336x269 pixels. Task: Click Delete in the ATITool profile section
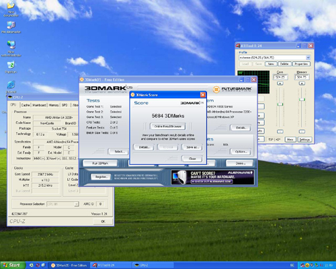pyautogui.click(x=284, y=64)
